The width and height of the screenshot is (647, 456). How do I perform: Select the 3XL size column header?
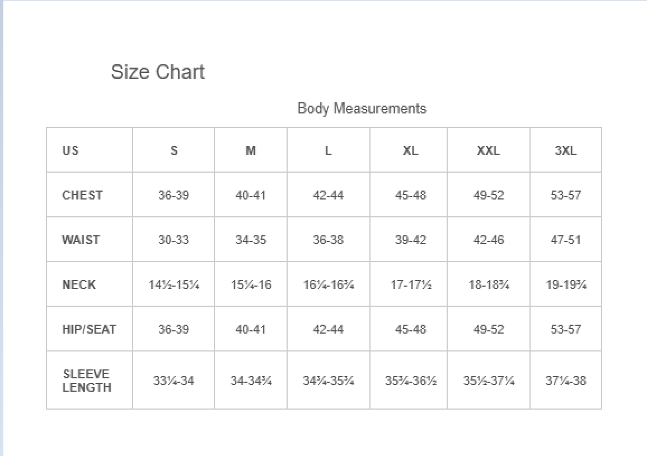pos(566,150)
